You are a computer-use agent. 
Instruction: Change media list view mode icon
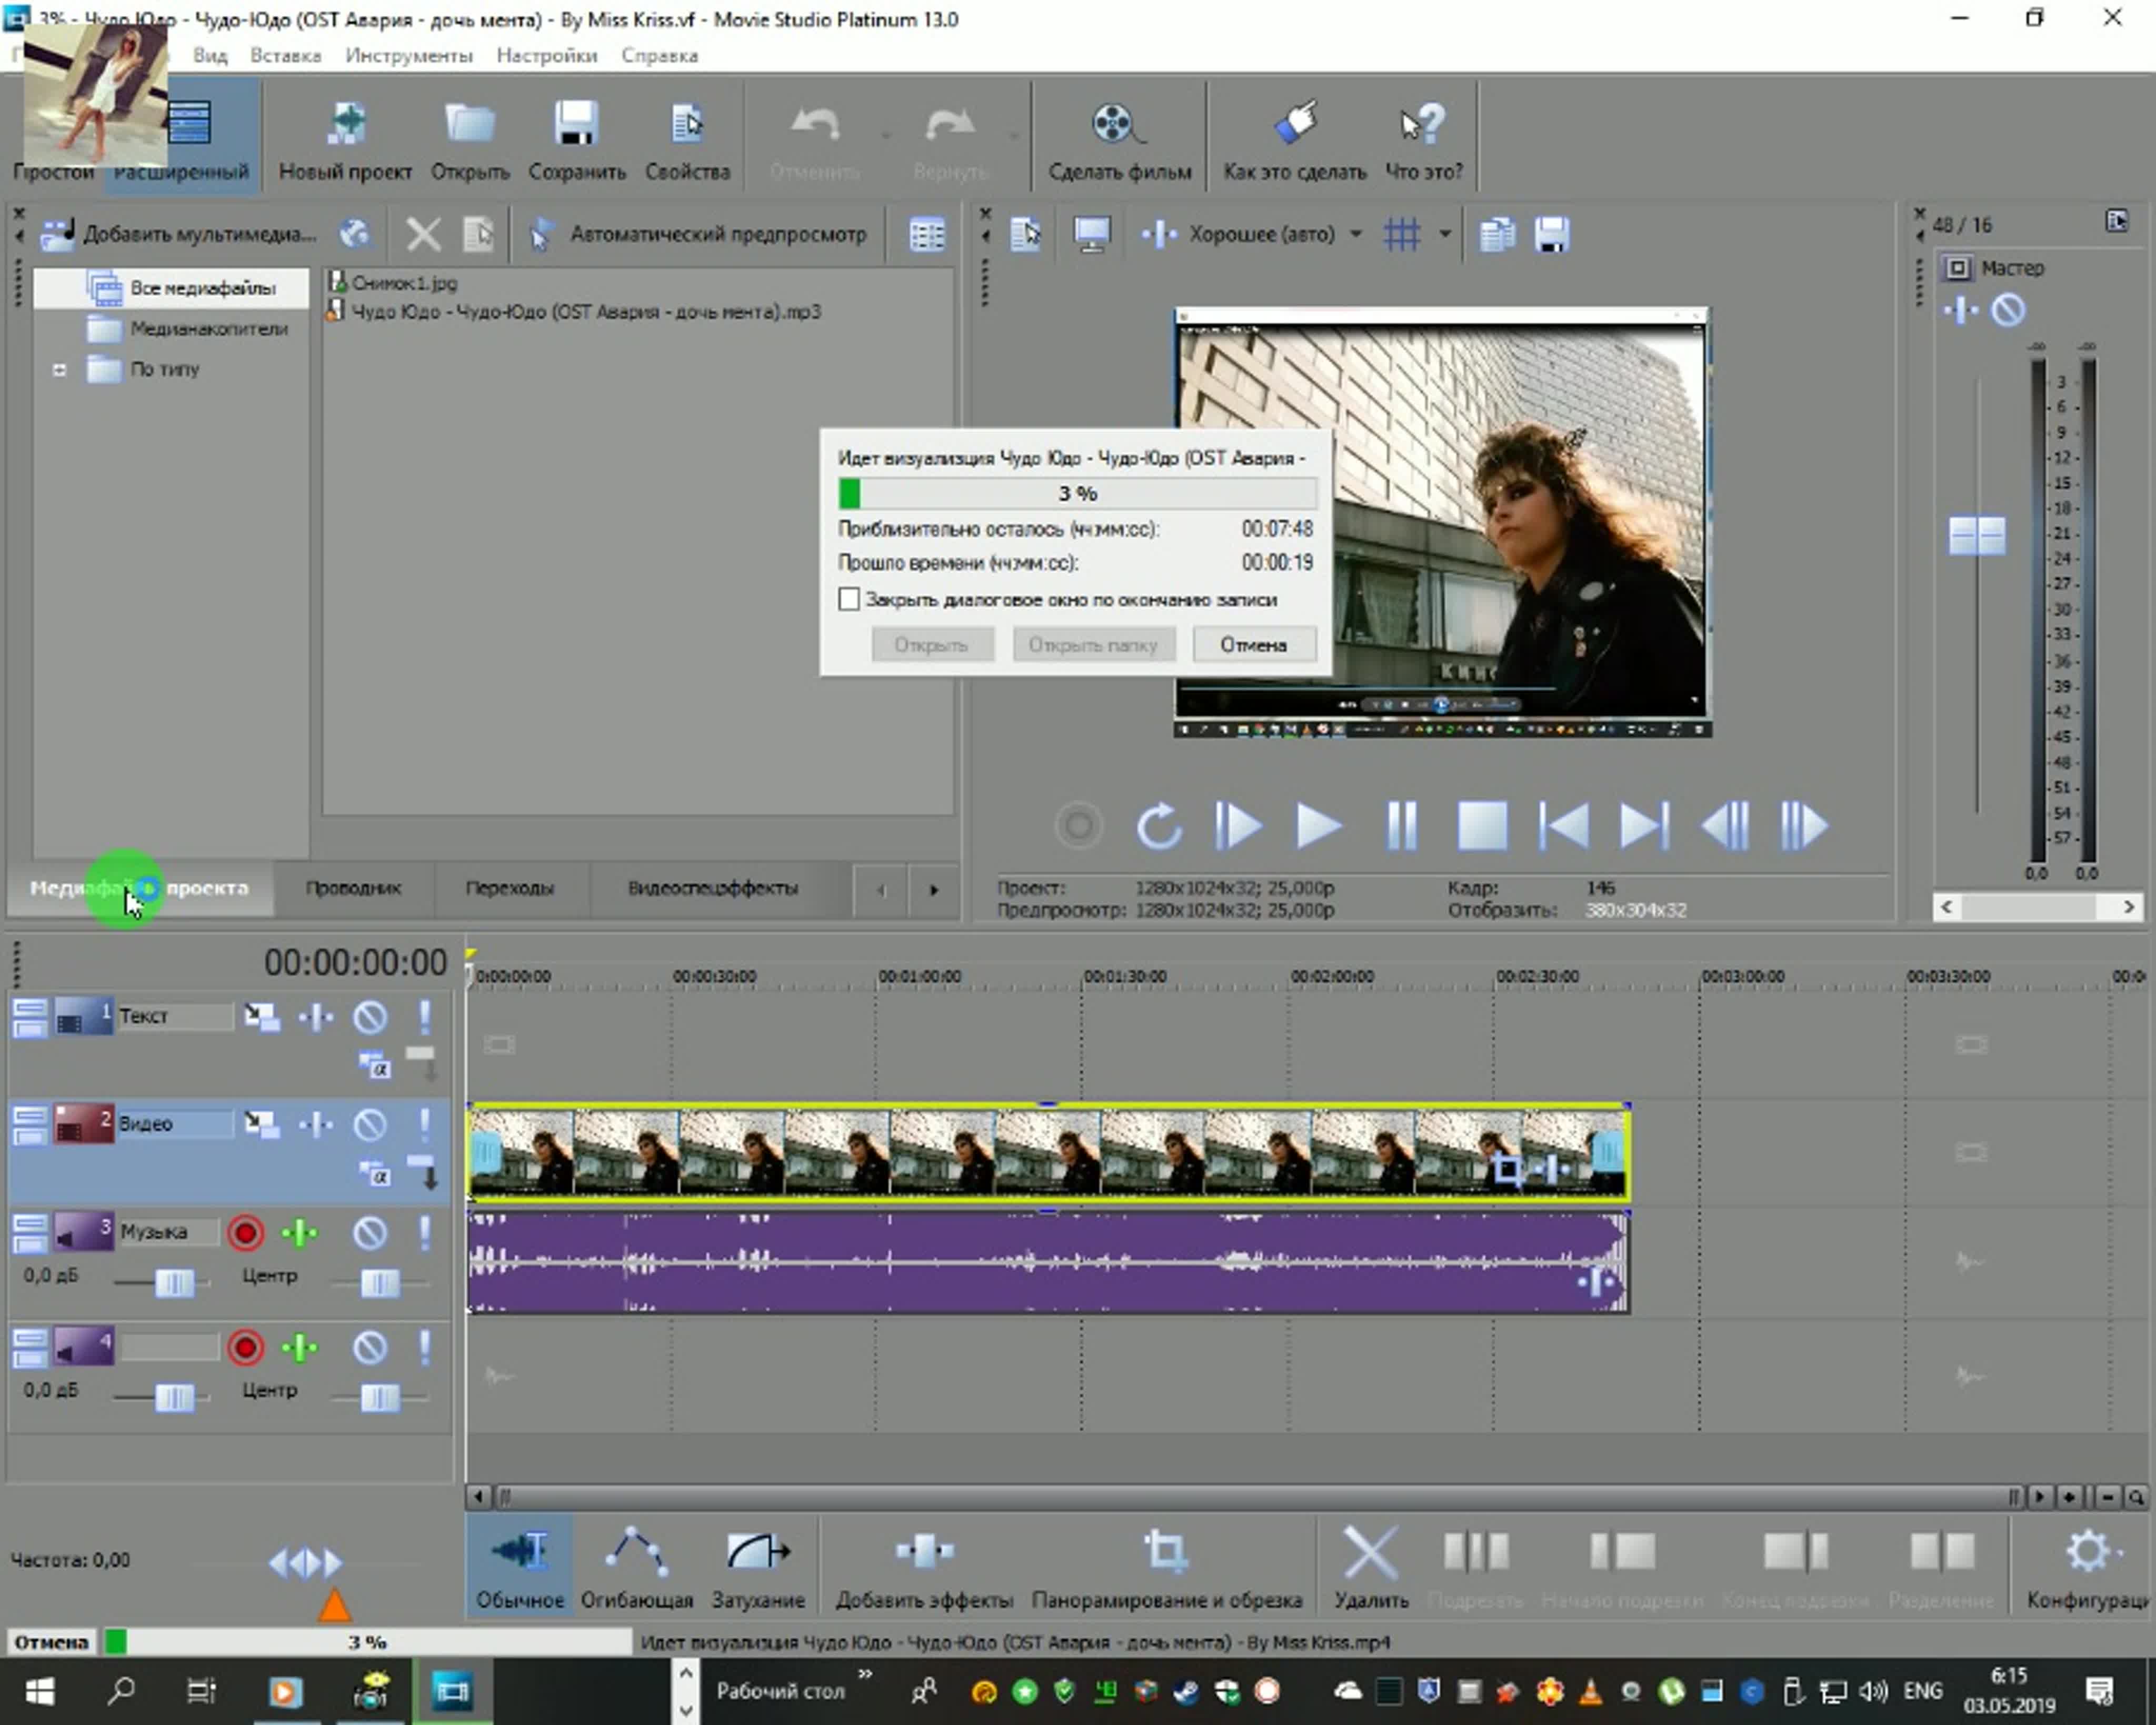click(927, 235)
